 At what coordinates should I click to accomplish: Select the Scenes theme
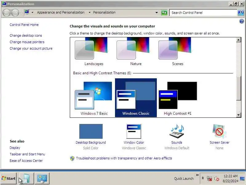click(178, 52)
